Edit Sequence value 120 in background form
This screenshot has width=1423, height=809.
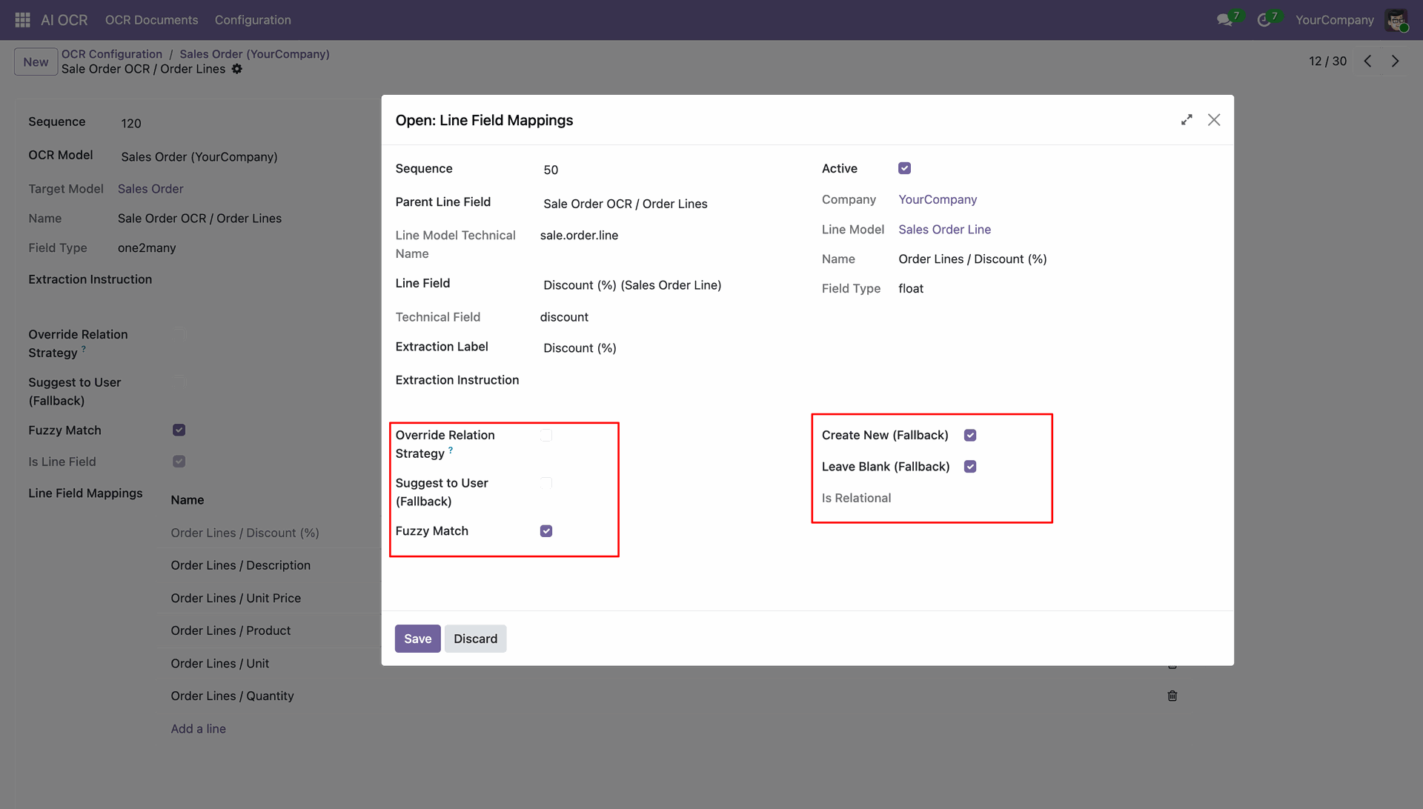pyautogui.click(x=248, y=123)
